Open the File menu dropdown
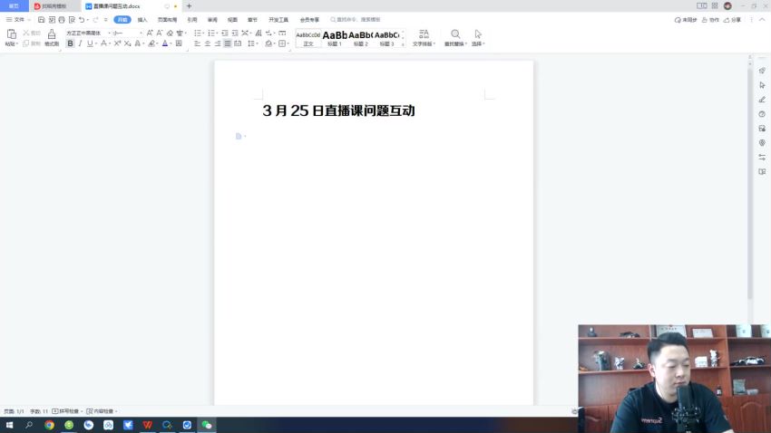This screenshot has width=771, height=433. (18, 20)
